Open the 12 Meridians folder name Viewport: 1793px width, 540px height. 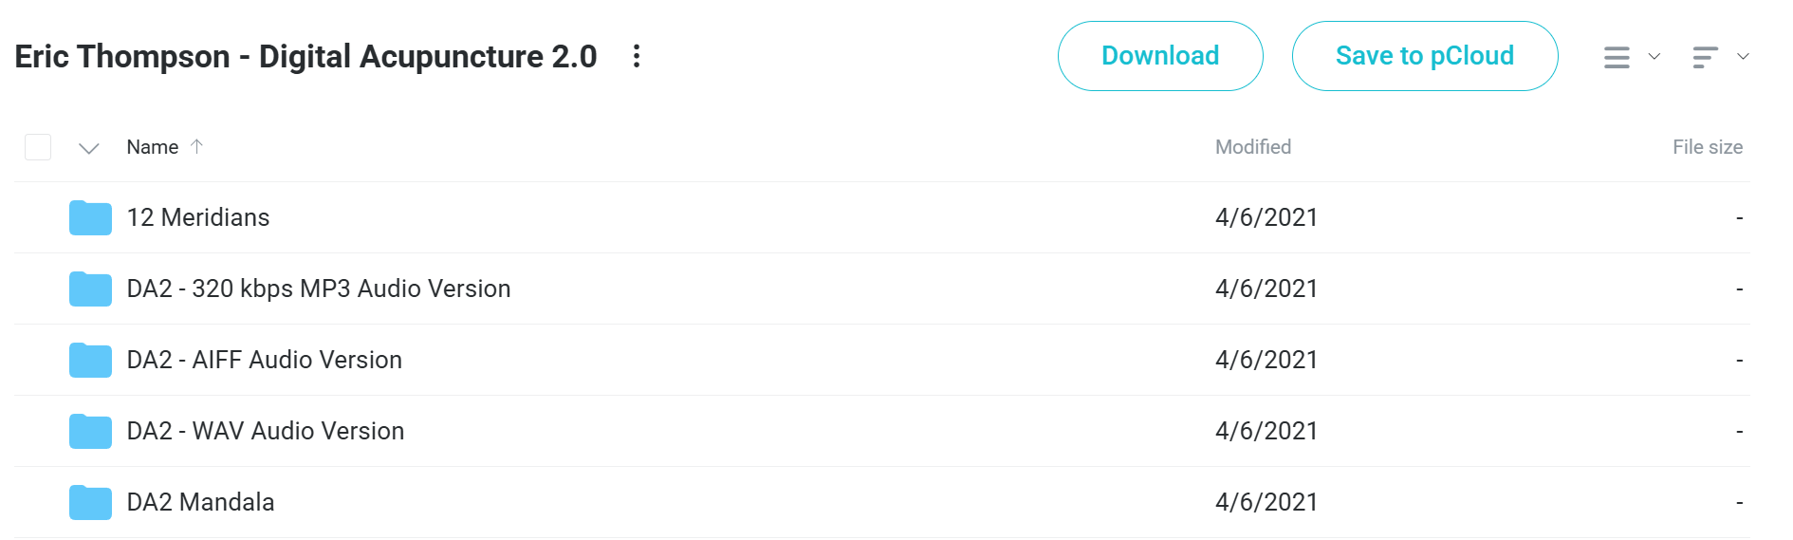(x=198, y=217)
